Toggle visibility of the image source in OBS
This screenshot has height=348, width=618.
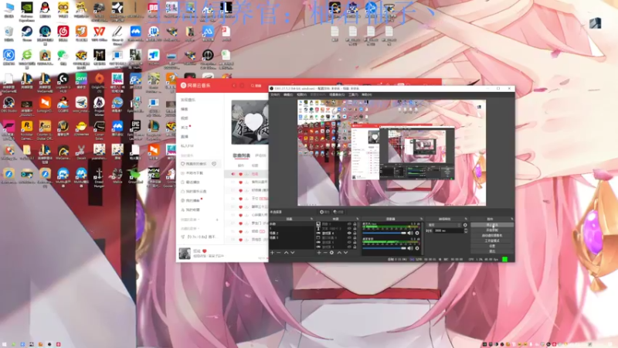pyautogui.click(x=349, y=224)
